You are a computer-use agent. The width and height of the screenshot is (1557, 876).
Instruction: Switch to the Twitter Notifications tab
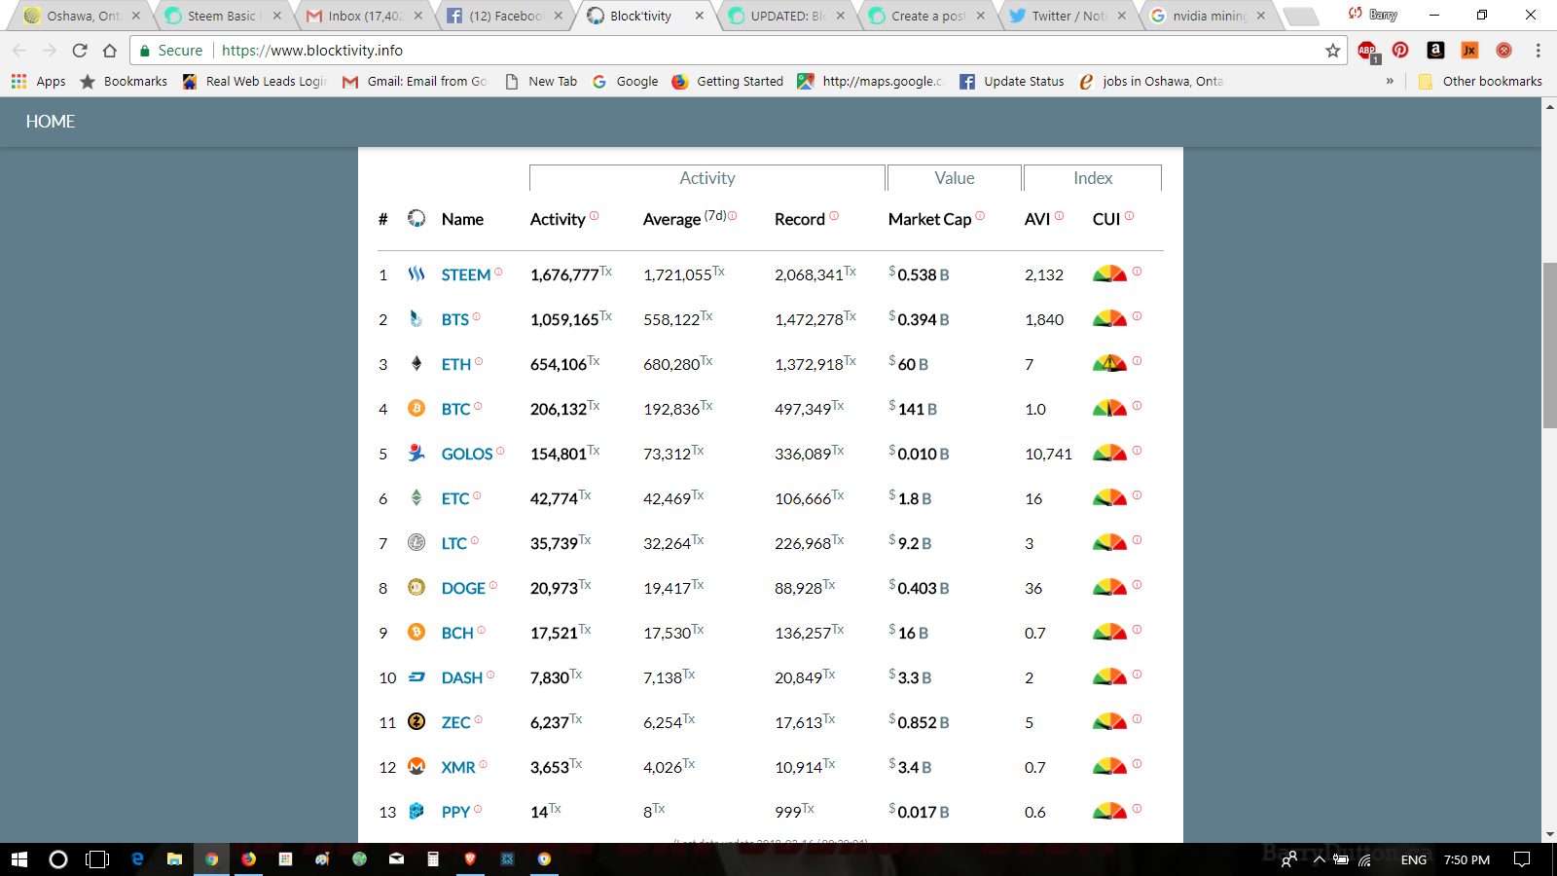[x=1068, y=16]
